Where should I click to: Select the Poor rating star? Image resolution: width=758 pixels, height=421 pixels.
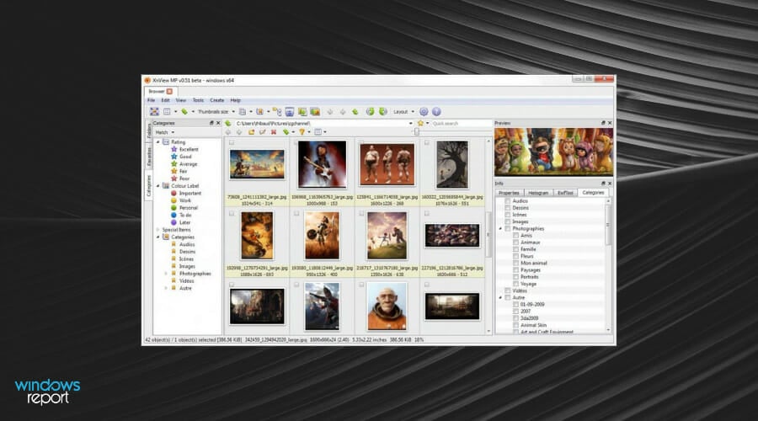click(x=174, y=179)
